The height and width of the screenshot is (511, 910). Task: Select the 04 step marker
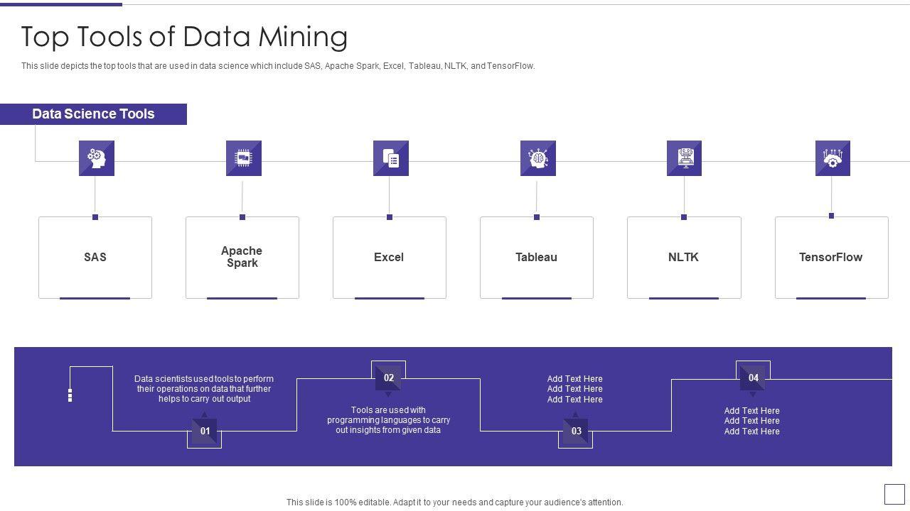pos(753,378)
